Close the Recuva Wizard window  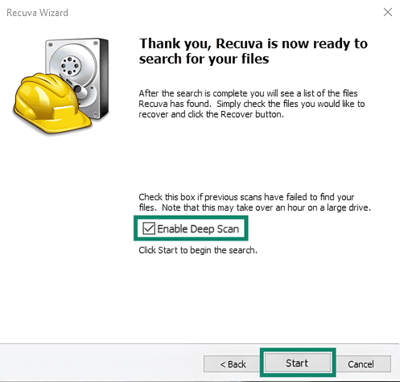click(388, 12)
